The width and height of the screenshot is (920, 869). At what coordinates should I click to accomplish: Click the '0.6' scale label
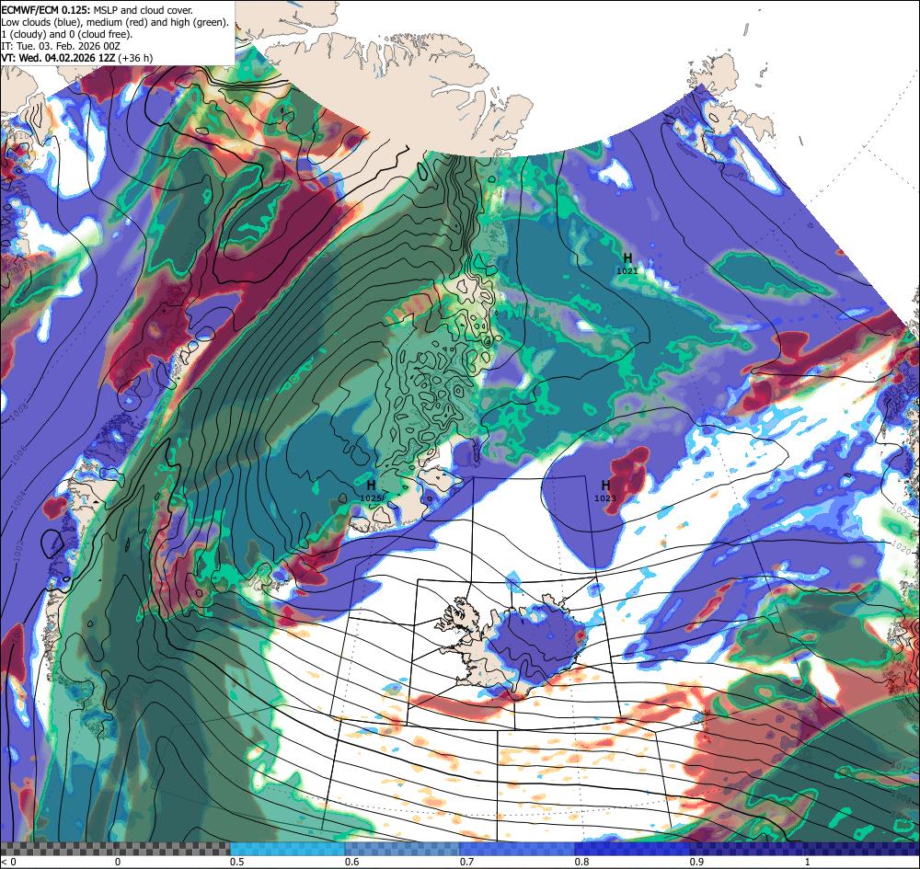351,862
